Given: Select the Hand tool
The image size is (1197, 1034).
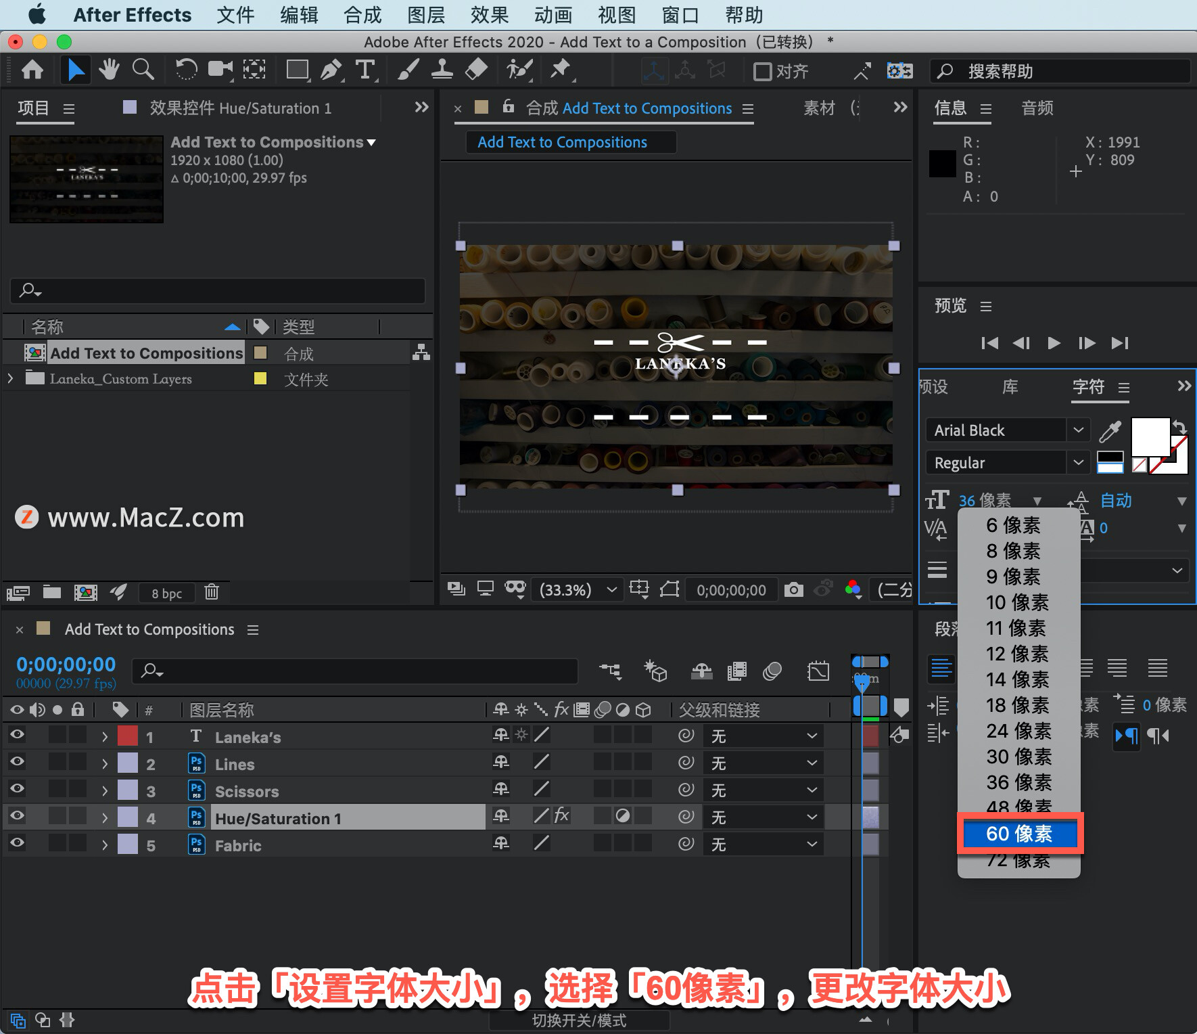Looking at the screenshot, I should [109, 70].
